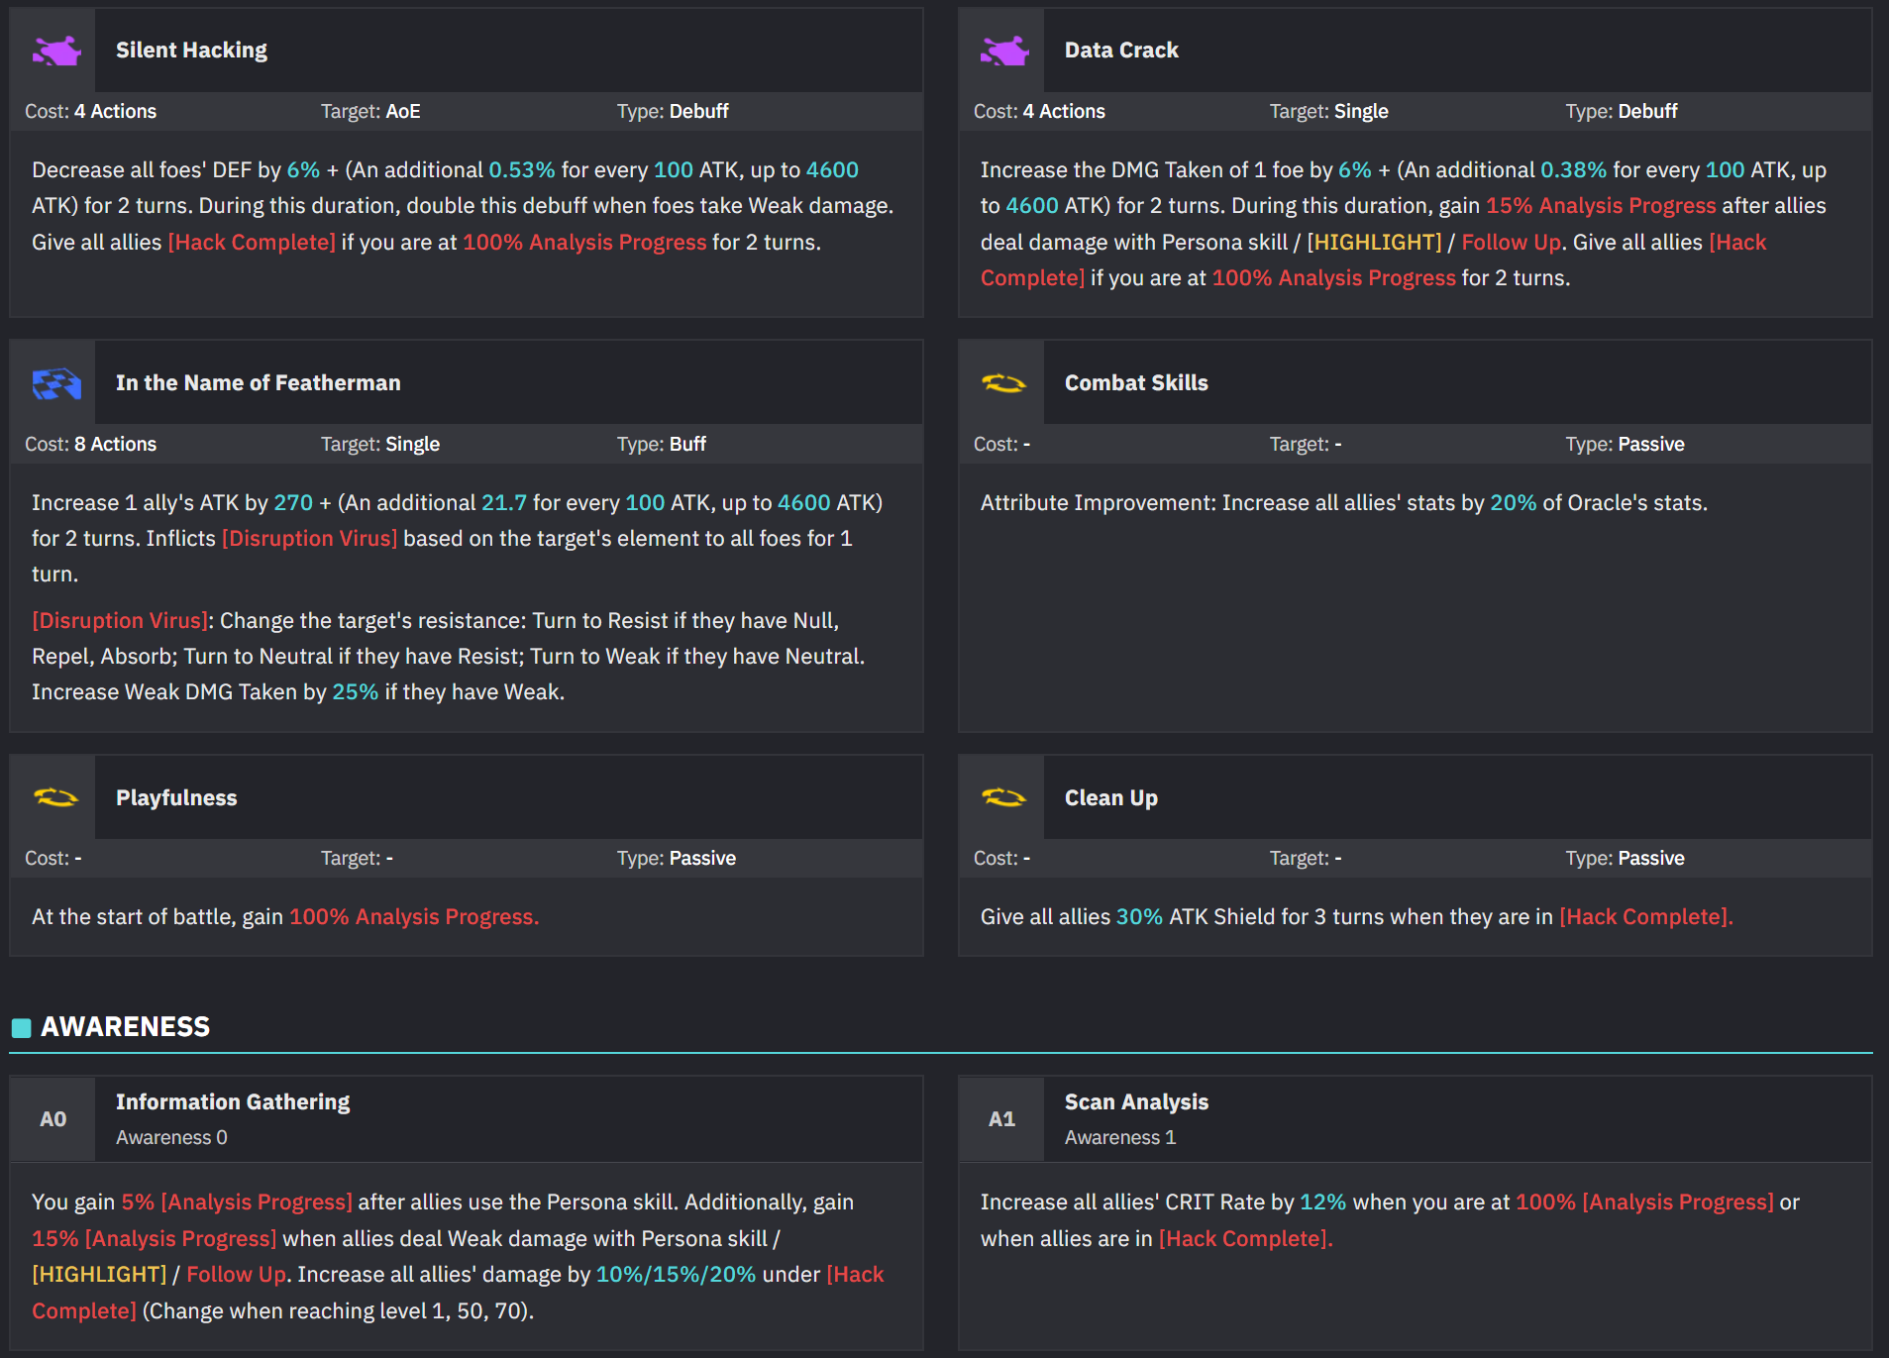Click the yellow Combat Skills passive icon
This screenshot has width=1889, height=1358.
[1003, 383]
